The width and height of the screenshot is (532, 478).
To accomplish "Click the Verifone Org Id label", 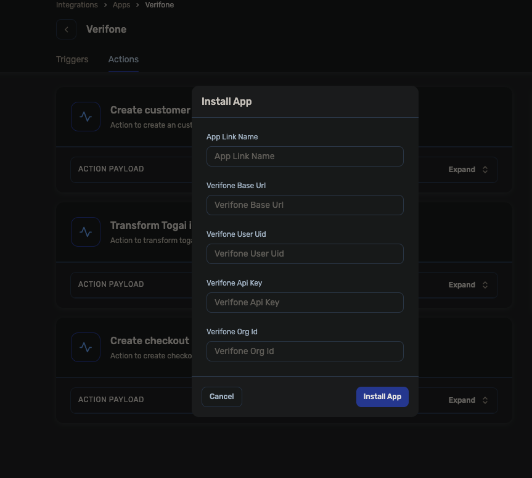I will click(x=232, y=332).
